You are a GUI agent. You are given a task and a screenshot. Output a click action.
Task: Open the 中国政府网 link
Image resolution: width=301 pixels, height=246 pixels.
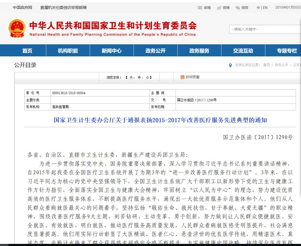tap(23, 8)
